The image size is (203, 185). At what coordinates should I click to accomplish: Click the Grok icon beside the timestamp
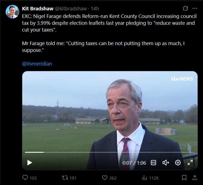tap(185, 8)
